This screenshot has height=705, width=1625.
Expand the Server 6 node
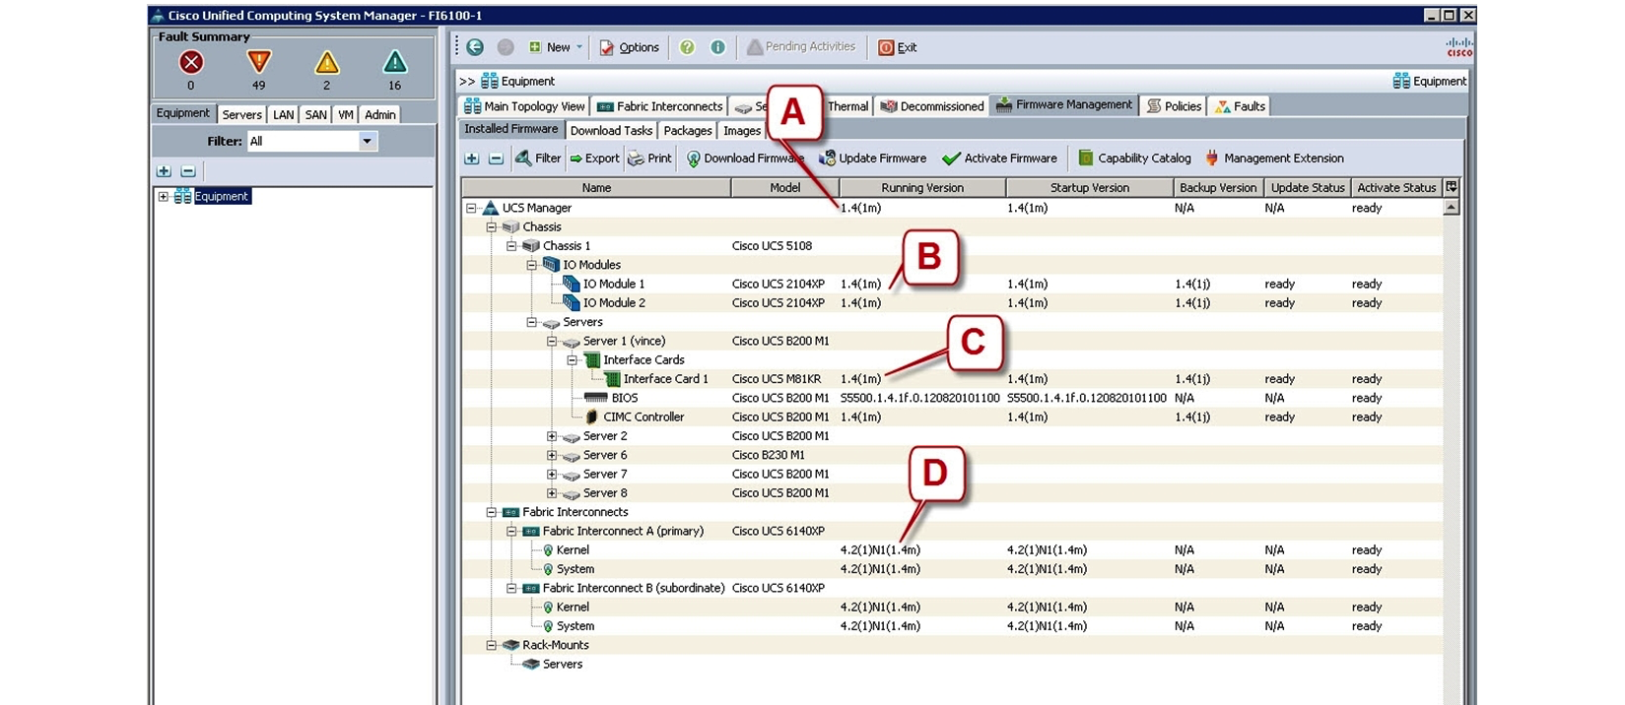tap(552, 455)
